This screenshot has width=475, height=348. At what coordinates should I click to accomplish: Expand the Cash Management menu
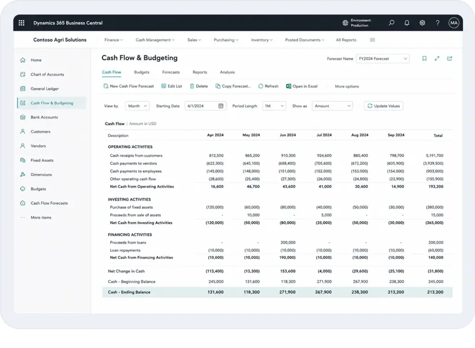[155, 40]
